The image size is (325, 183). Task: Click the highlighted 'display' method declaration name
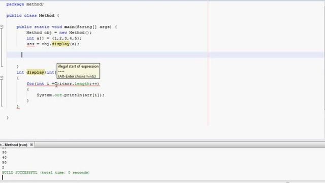pos(36,72)
